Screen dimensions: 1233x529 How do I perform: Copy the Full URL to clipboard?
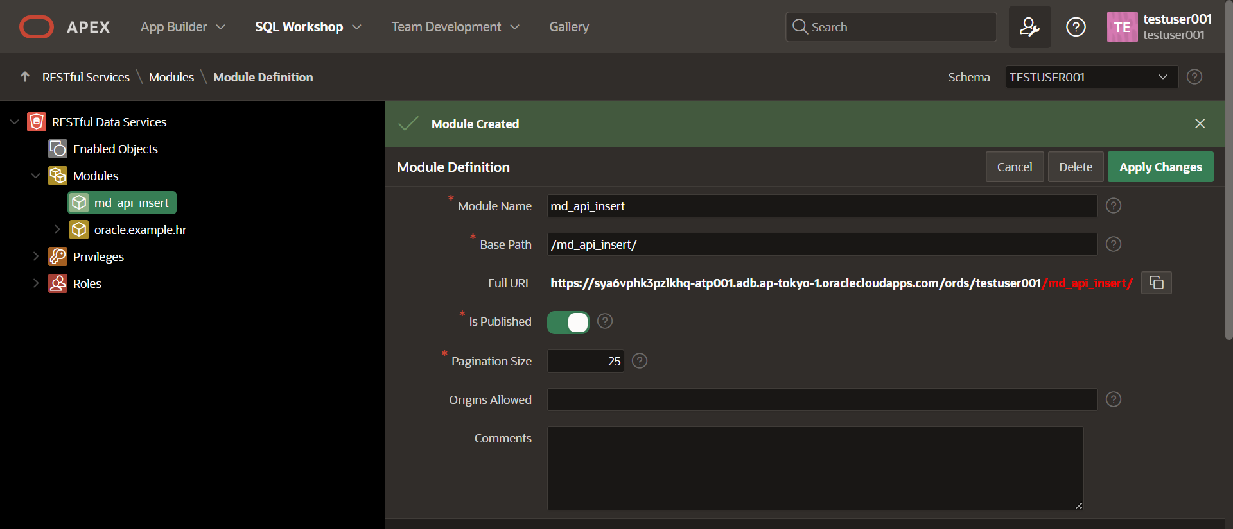click(1156, 283)
